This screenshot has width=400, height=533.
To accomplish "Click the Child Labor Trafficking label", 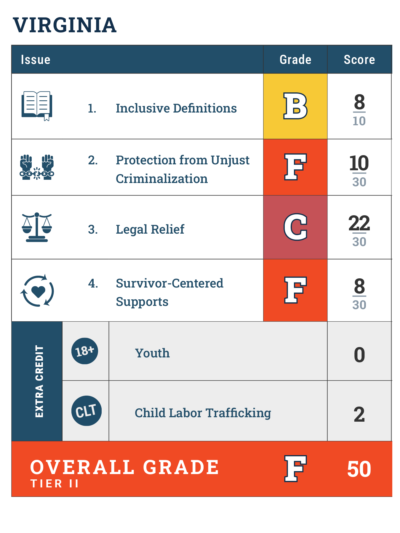I will coord(203,413).
